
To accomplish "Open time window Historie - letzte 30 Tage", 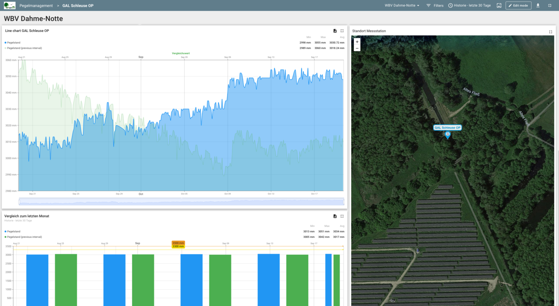I will [469, 6].
